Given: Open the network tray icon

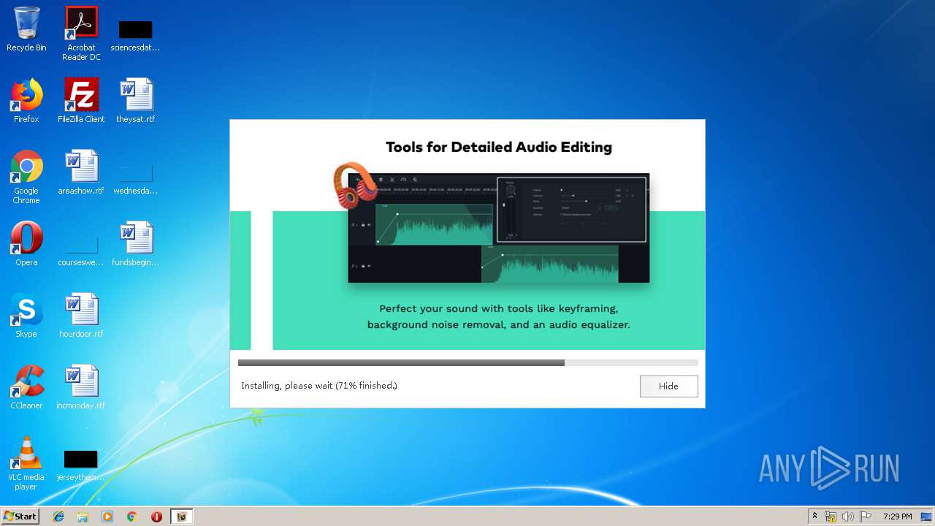Looking at the screenshot, I should (x=831, y=517).
